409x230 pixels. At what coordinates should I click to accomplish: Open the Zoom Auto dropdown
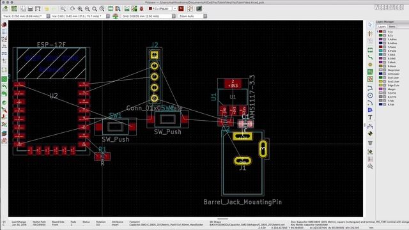[205, 16]
